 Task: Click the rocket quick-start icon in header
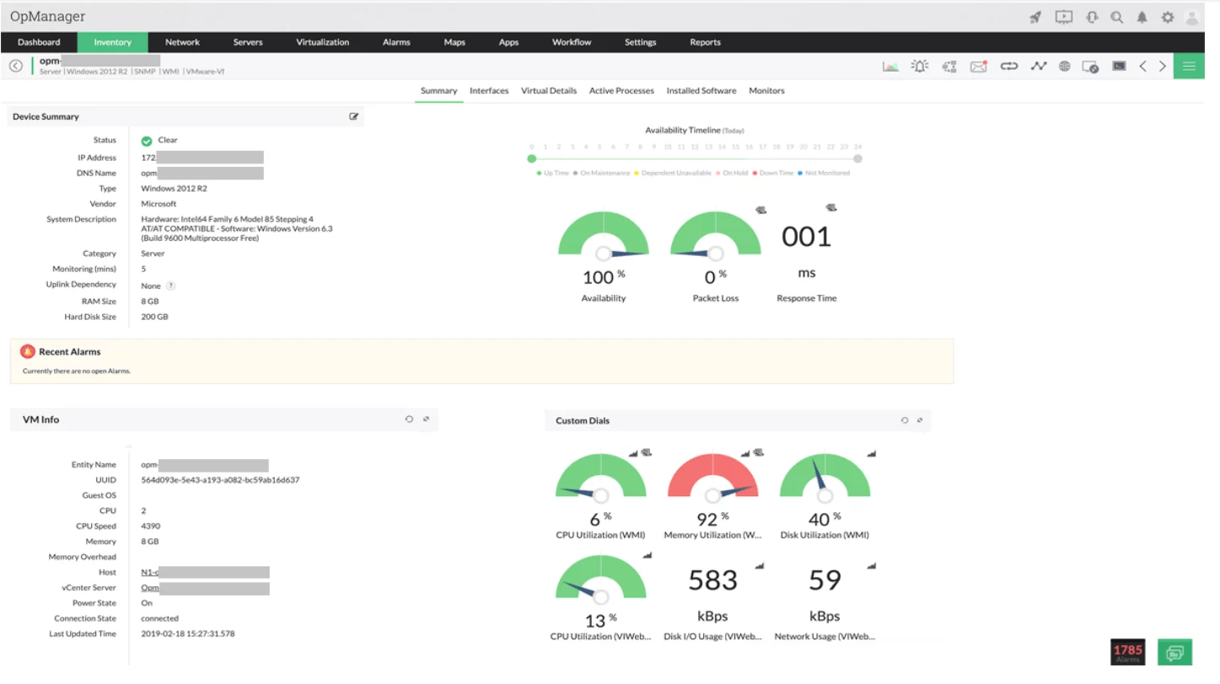1036,17
